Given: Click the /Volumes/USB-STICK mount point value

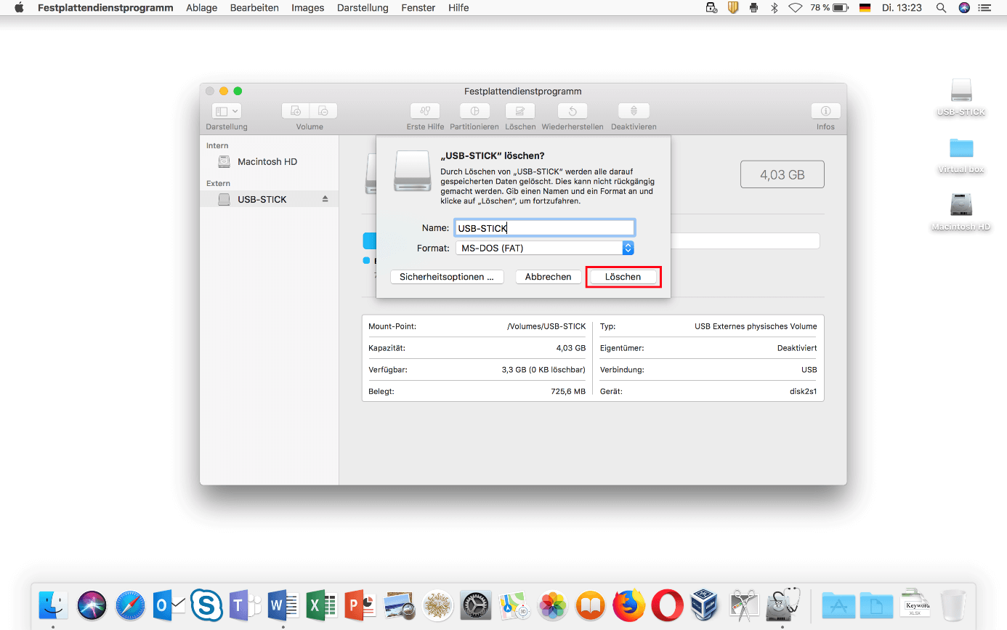Looking at the screenshot, I should [x=546, y=326].
